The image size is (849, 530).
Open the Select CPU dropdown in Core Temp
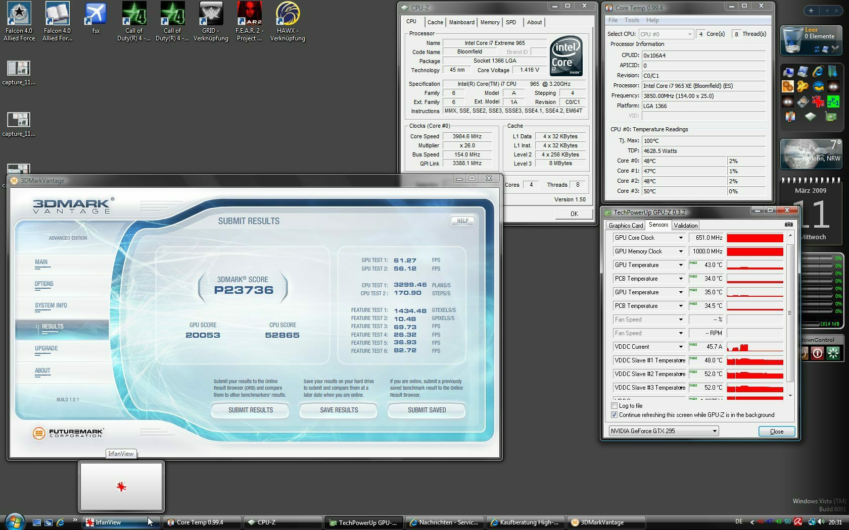click(666, 34)
